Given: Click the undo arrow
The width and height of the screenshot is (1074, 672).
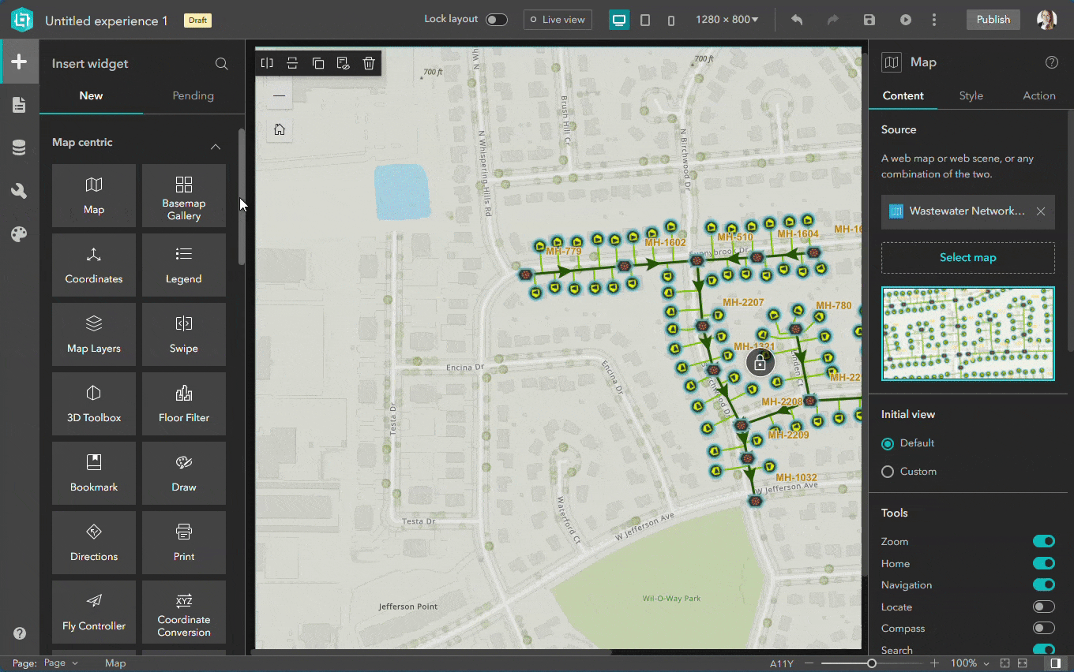Looking at the screenshot, I should pyautogui.click(x=797, y=20).
